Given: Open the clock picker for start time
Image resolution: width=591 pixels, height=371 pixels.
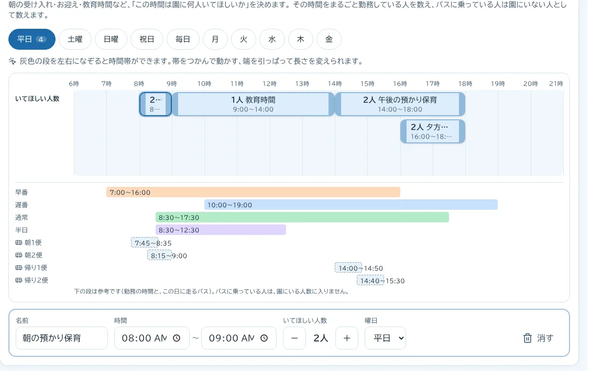Looking at the screenshot, I should (177, 338).
